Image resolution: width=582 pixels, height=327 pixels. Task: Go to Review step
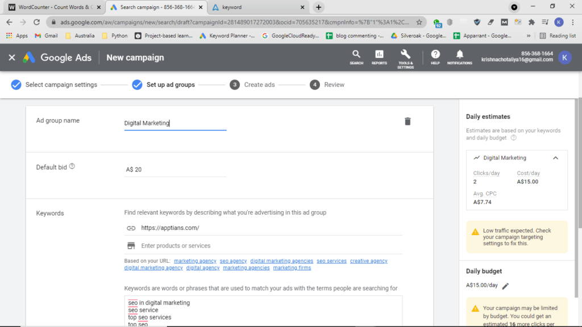327,85
